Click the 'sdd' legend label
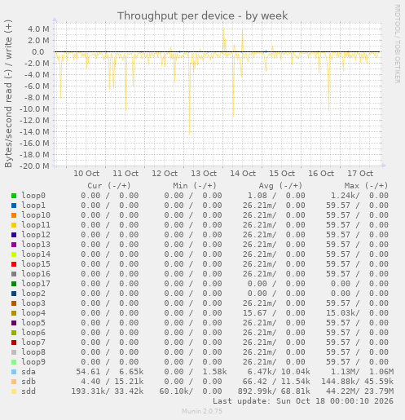This screenshot has height=420, width=405. pos(29,391)
